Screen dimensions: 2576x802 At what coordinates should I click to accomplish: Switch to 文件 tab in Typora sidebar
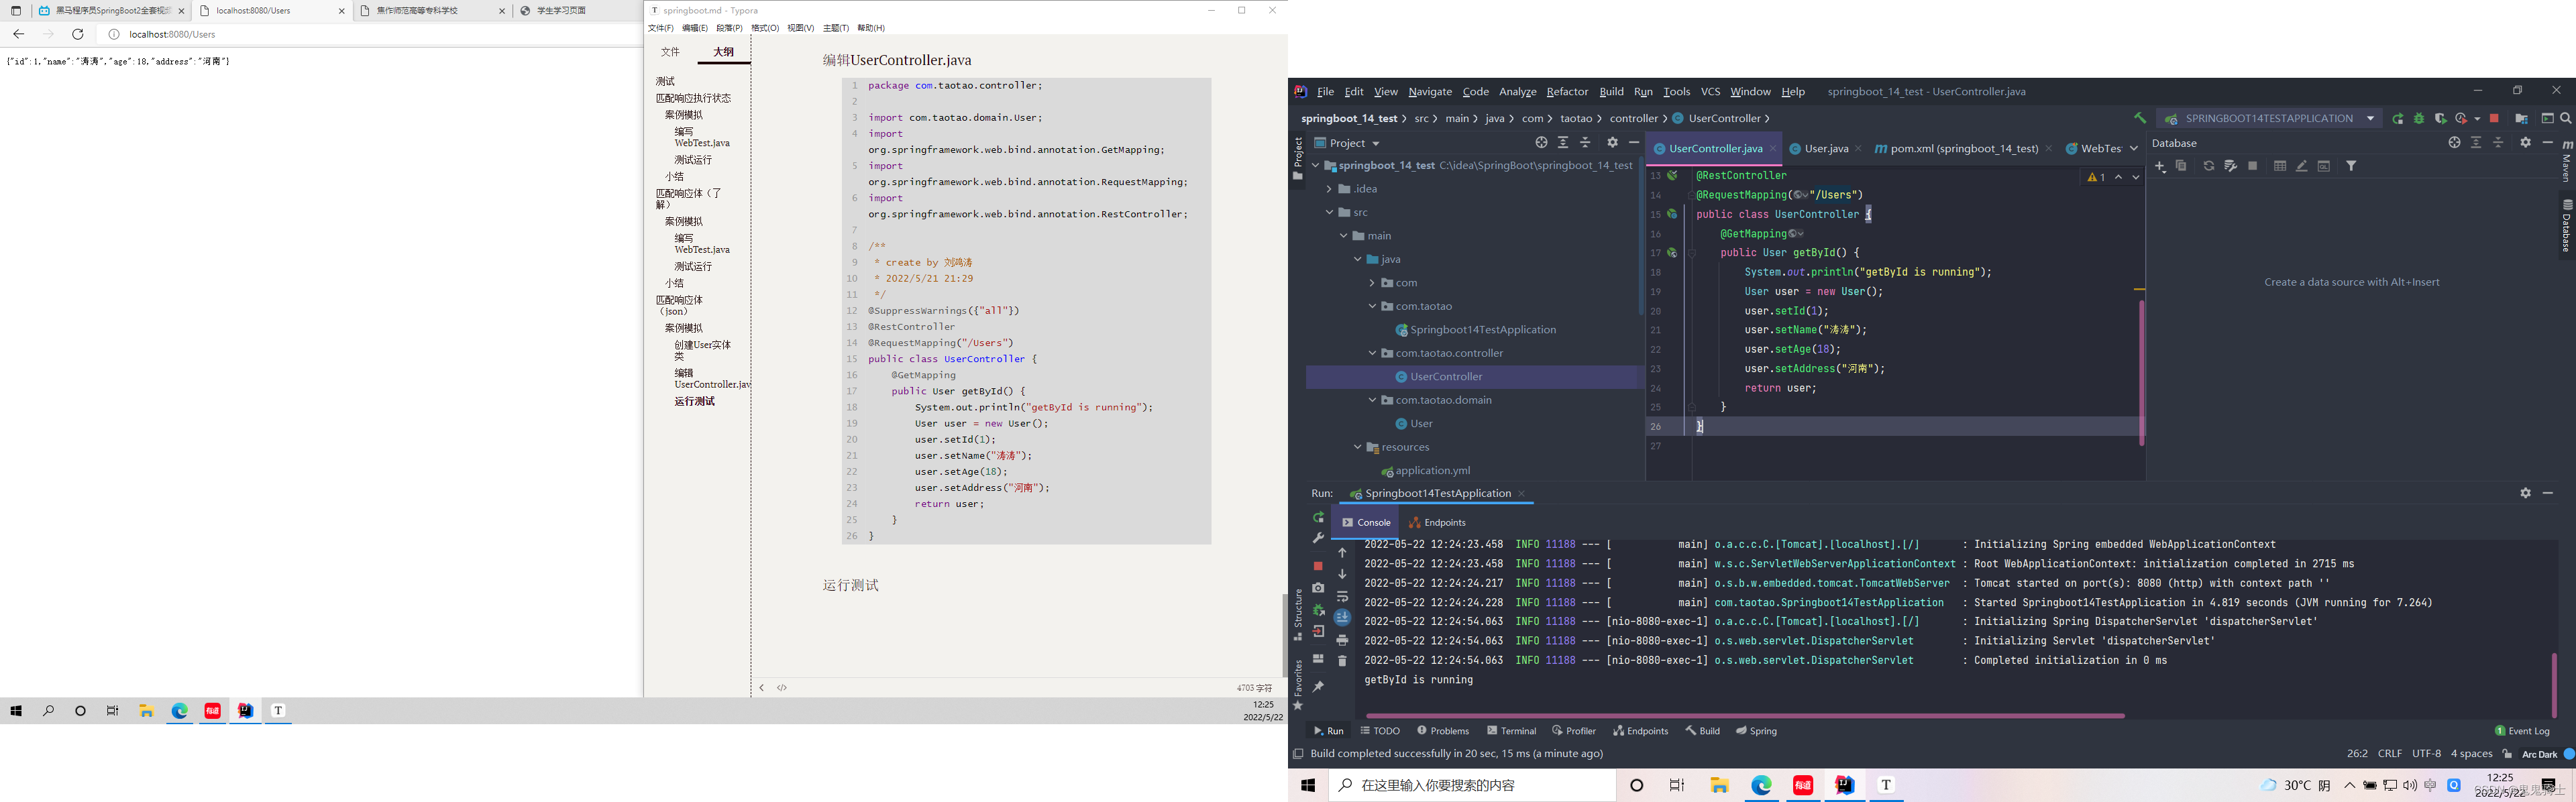pyautogui.click(x=670, y=52)
